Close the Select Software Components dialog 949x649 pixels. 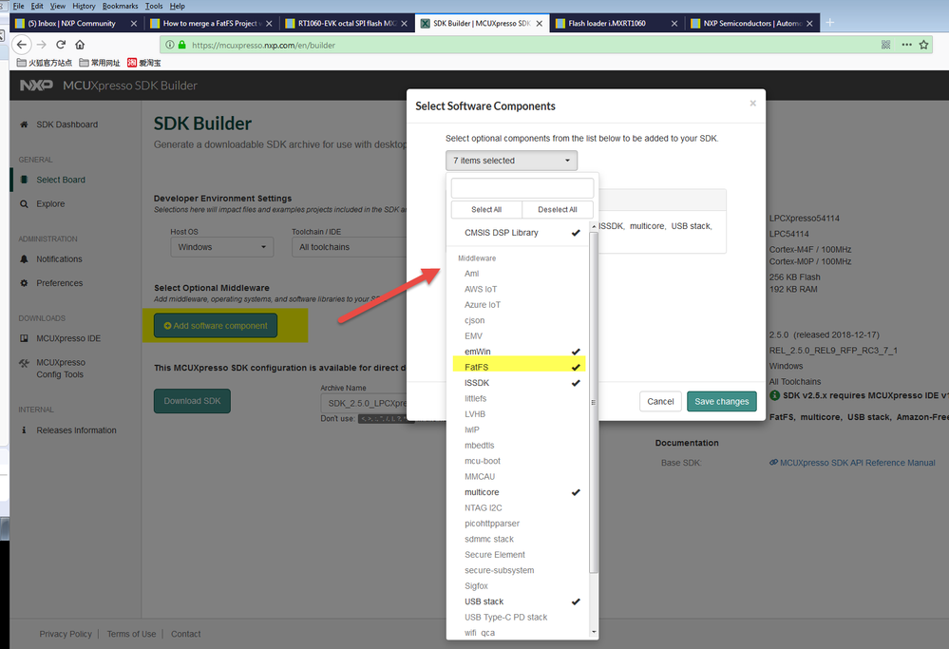tap(753, 104)
